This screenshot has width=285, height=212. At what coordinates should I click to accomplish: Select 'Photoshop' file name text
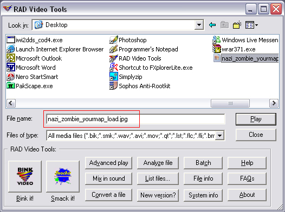(x=133, y=40)
